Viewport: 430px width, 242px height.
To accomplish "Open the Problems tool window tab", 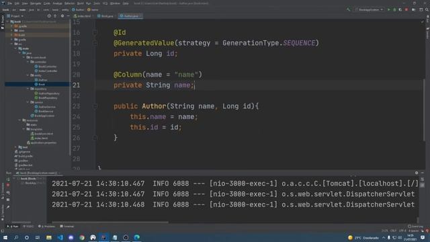I will click(46, 227).
